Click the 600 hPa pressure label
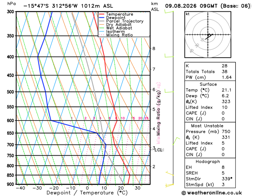The height and width of the screenshot is (196, 254). click(11, 121)
